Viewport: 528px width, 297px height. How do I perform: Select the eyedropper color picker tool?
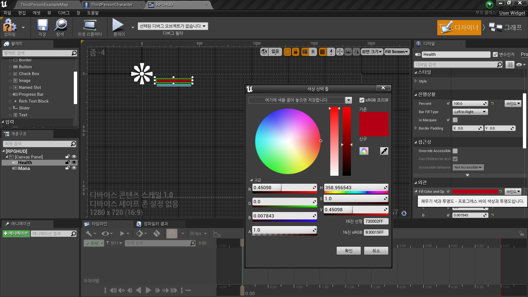click(384, 151)
